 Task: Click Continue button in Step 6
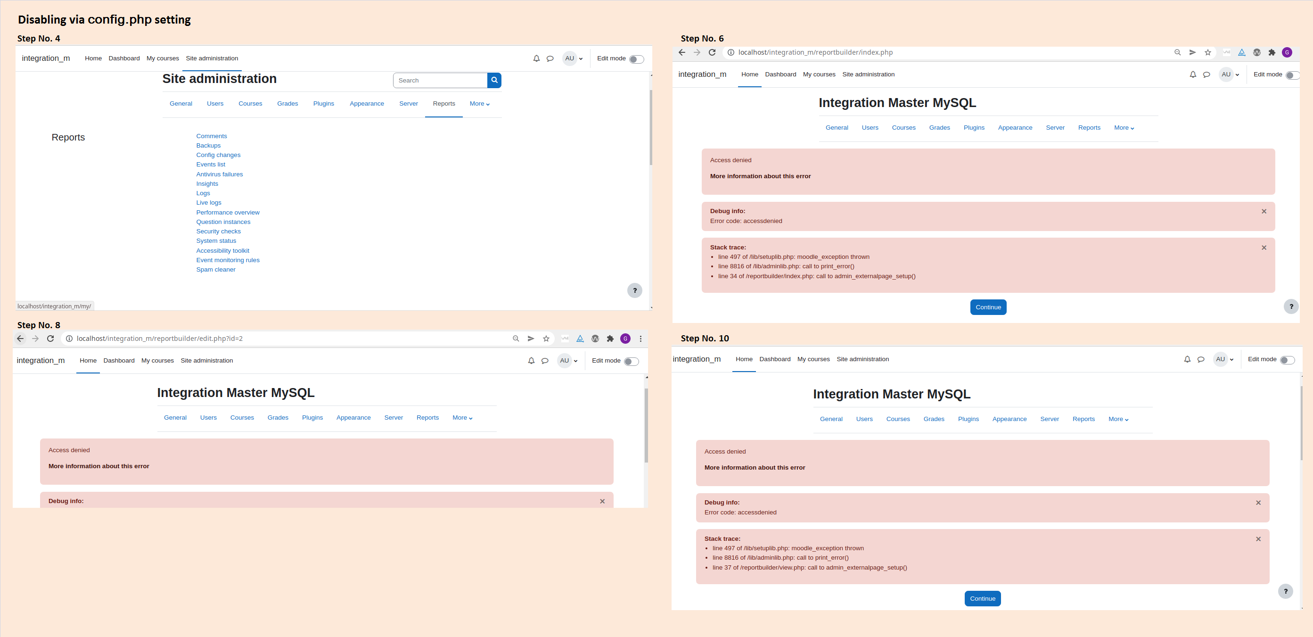[988, 307]
